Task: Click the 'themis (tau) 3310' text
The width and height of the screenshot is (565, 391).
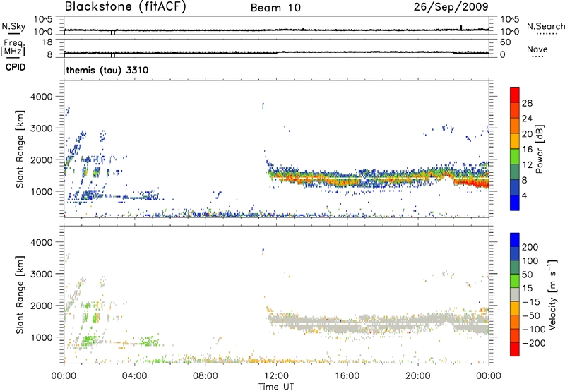Action: (x=107, y=70)
